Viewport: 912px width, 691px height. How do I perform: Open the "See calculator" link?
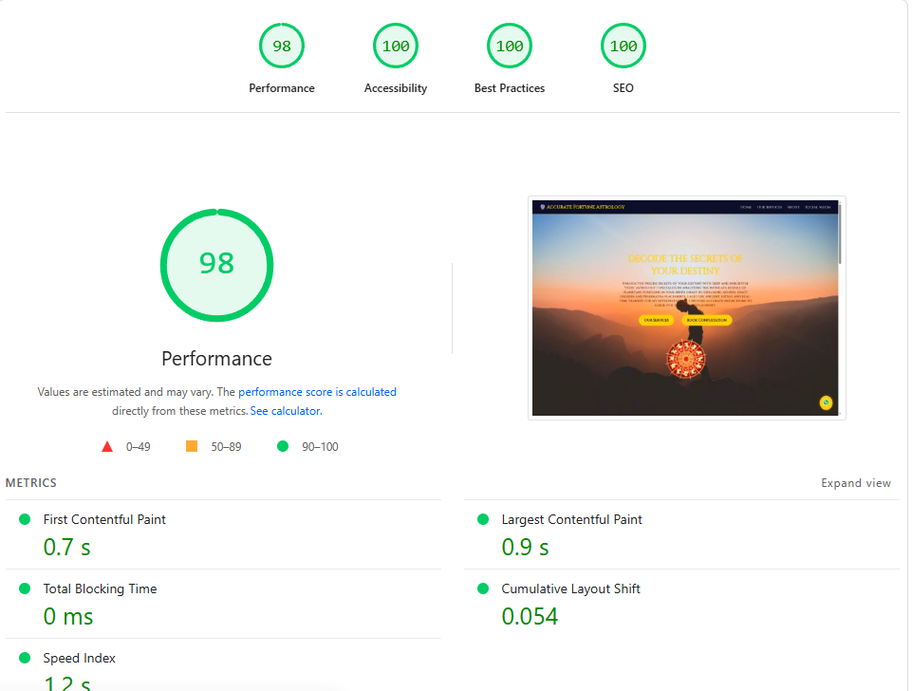(x=285, y=411)
